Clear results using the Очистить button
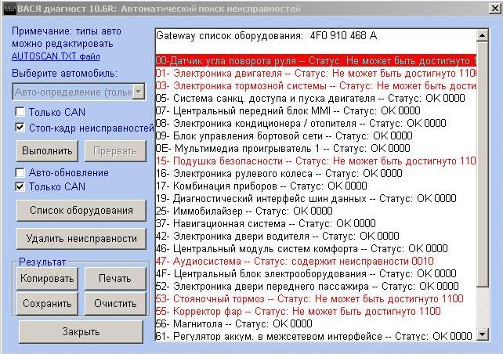 (x=114, y=303)
